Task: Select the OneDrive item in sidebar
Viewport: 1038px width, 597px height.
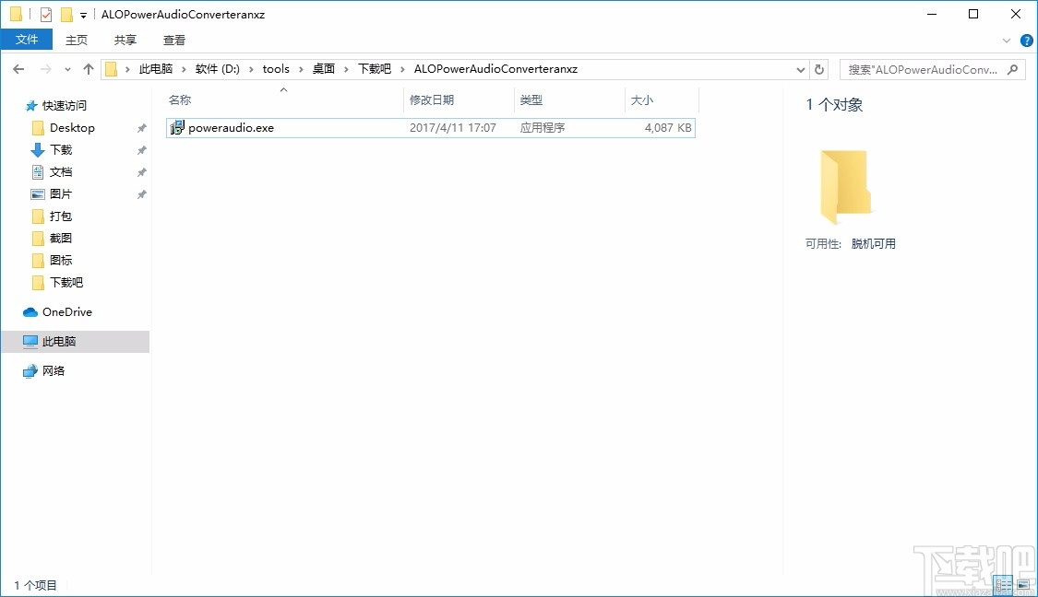Action: (x=66, y=311)
